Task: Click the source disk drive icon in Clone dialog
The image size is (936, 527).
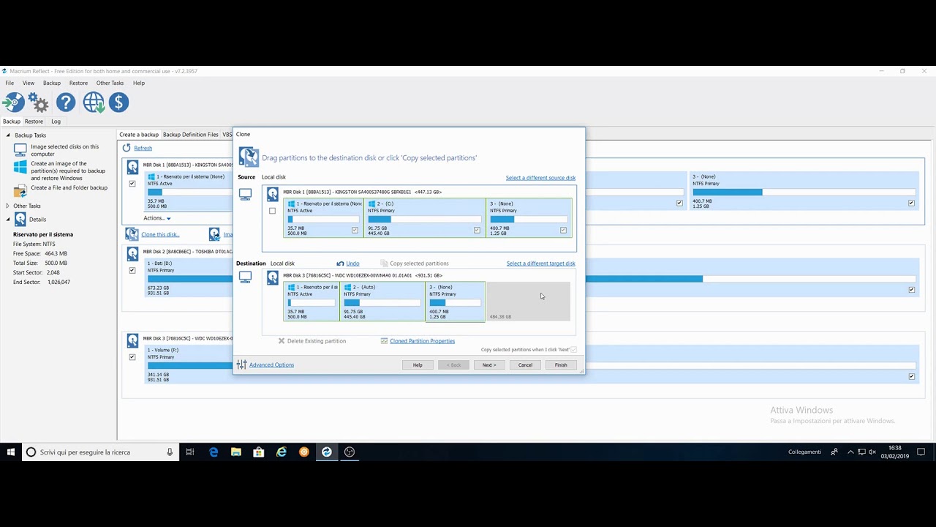Action: pos(273,194)
